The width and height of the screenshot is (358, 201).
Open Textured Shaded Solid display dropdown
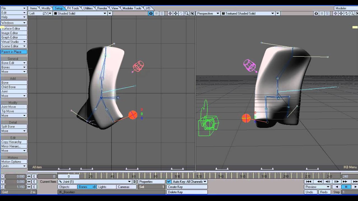click(x=248, y=13)
